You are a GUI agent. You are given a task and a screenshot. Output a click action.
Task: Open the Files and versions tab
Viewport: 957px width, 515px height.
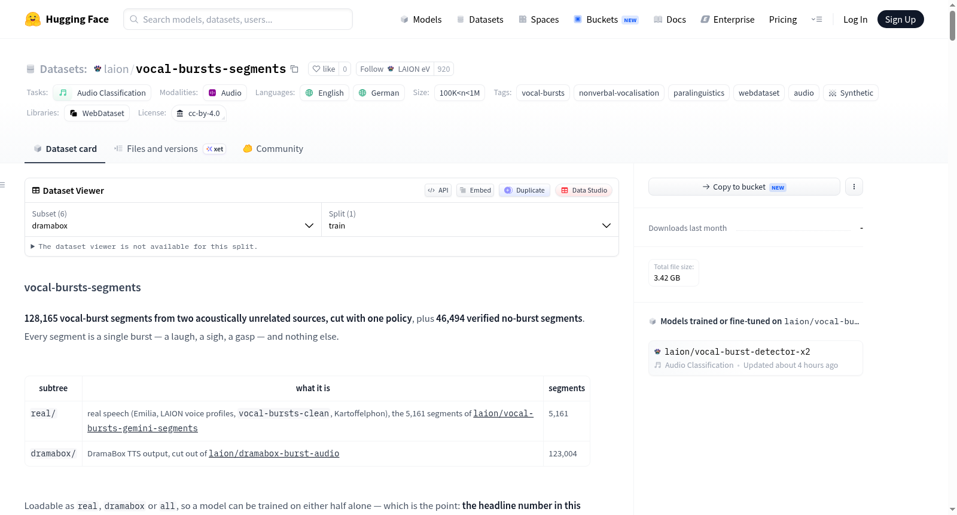tap(170, 149)
